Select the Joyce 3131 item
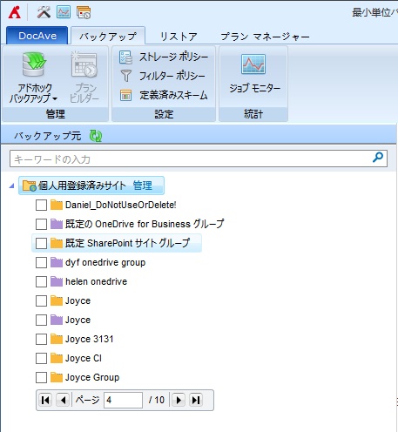The image size is (398, 432). pos(89,339)
